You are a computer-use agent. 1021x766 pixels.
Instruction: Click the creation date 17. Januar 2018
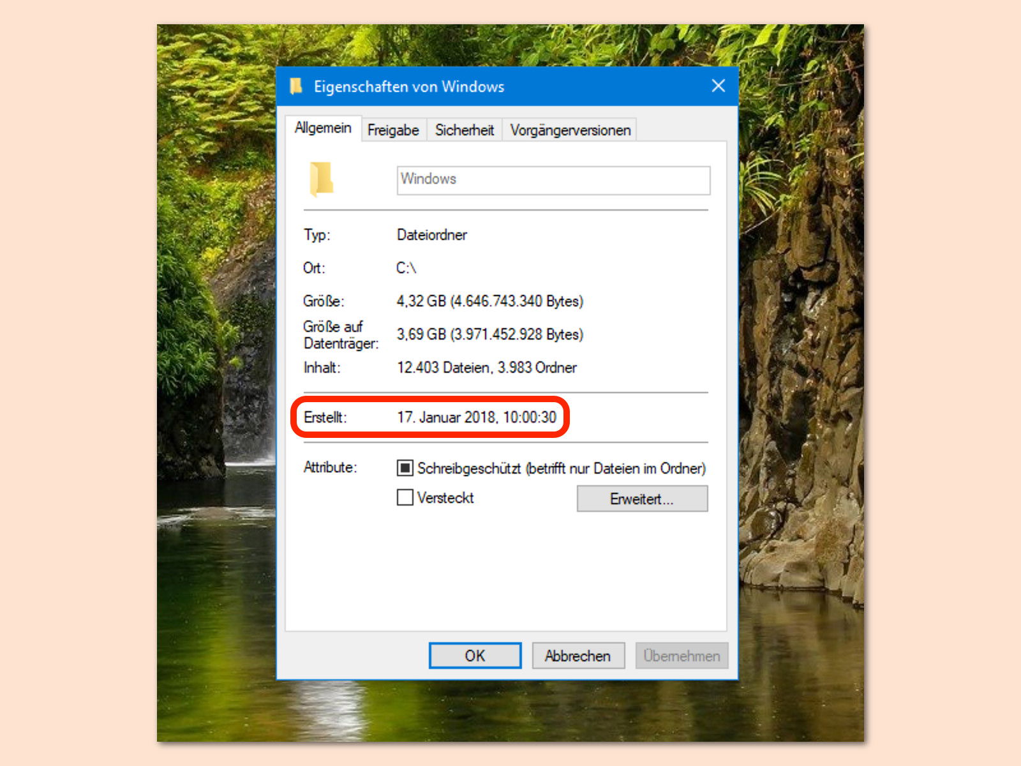477,417
